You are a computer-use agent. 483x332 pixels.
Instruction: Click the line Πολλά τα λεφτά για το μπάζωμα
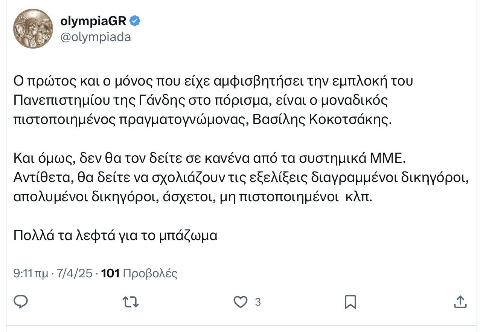tap(116, 236)
